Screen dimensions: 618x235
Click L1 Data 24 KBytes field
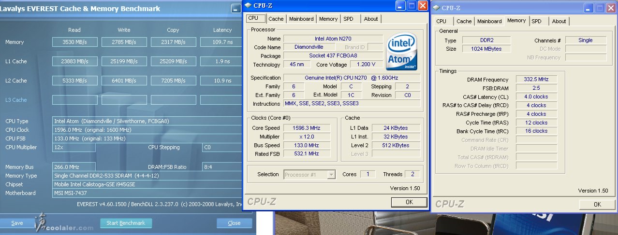pos(396,128)
